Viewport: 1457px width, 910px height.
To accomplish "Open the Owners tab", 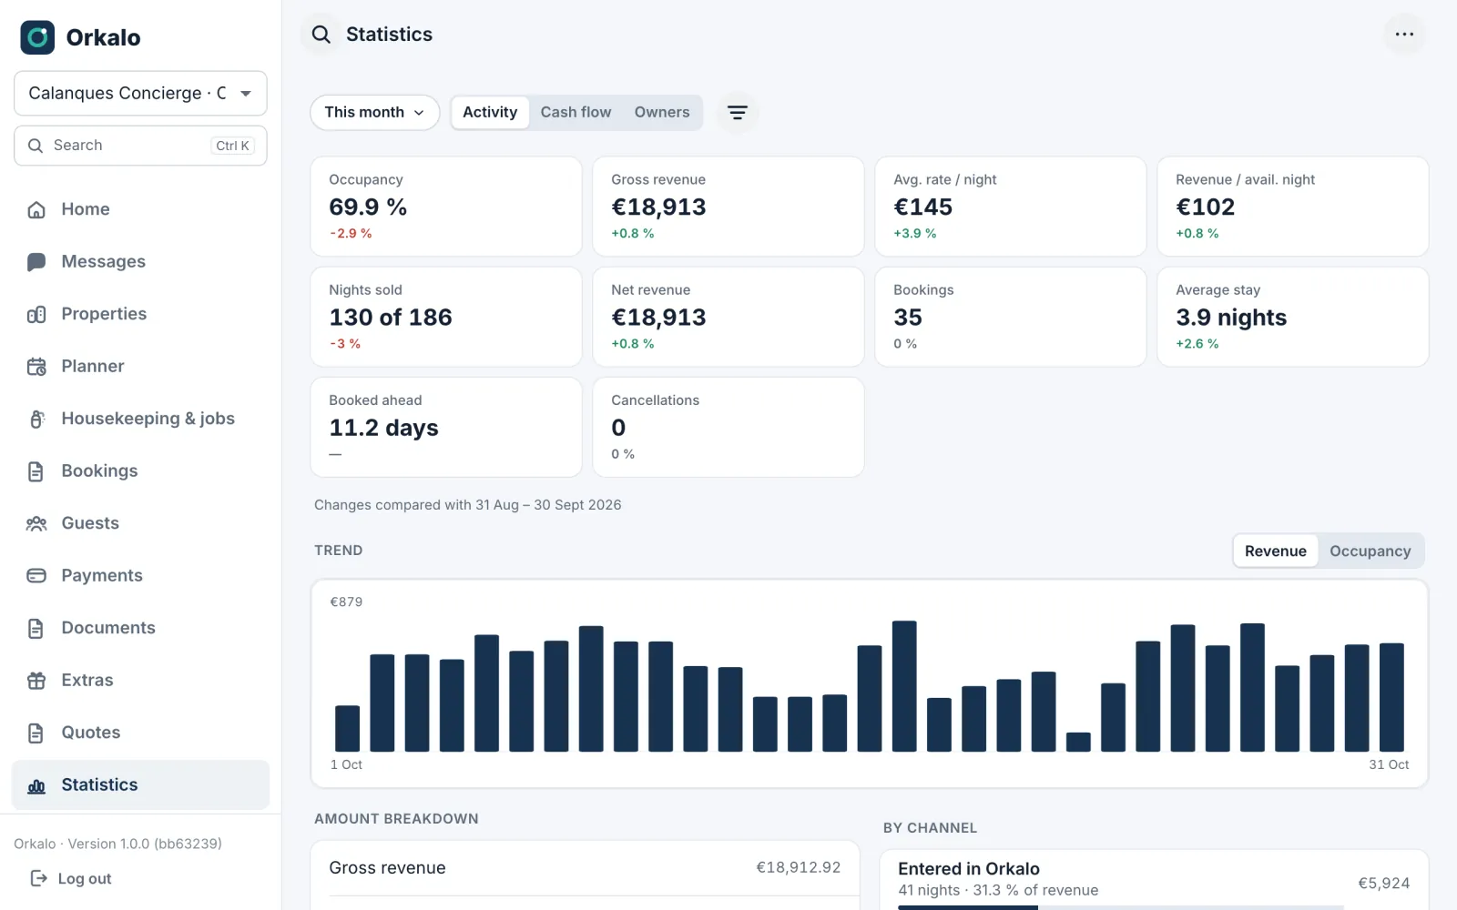I will [662, 113].
